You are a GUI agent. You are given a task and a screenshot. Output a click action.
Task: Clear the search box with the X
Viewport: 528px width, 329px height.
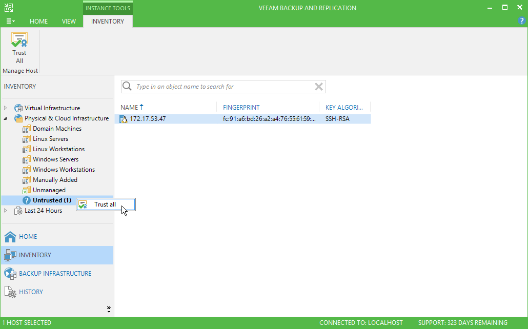[x=318, y=87]
